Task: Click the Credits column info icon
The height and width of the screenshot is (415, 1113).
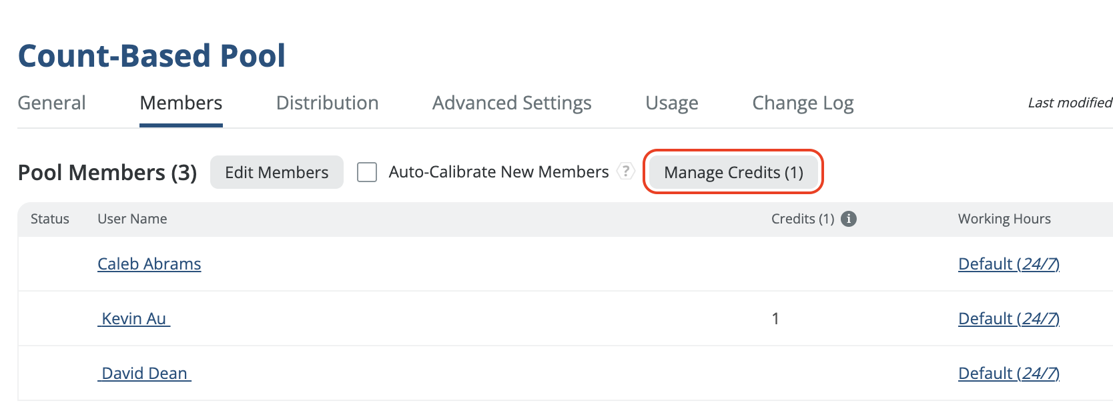Action: tap(849, 219)
